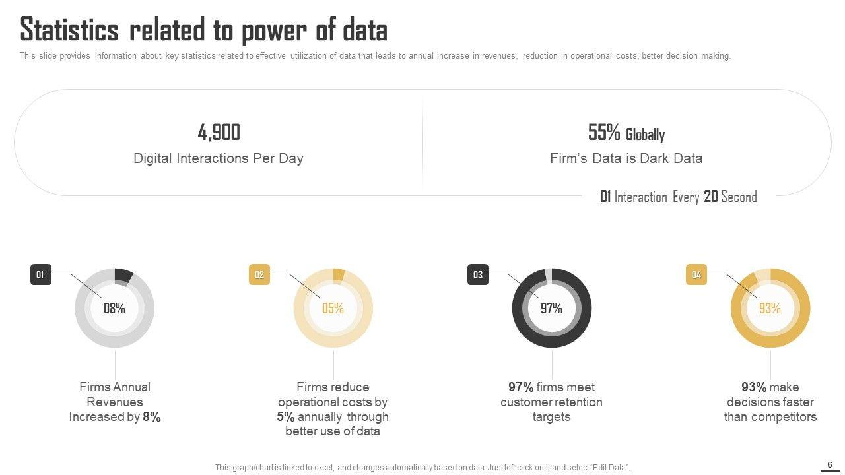Click the slide title "Statistics related to power of data"
This screenshot has height=475, width=845.
[x=203, y=30]
